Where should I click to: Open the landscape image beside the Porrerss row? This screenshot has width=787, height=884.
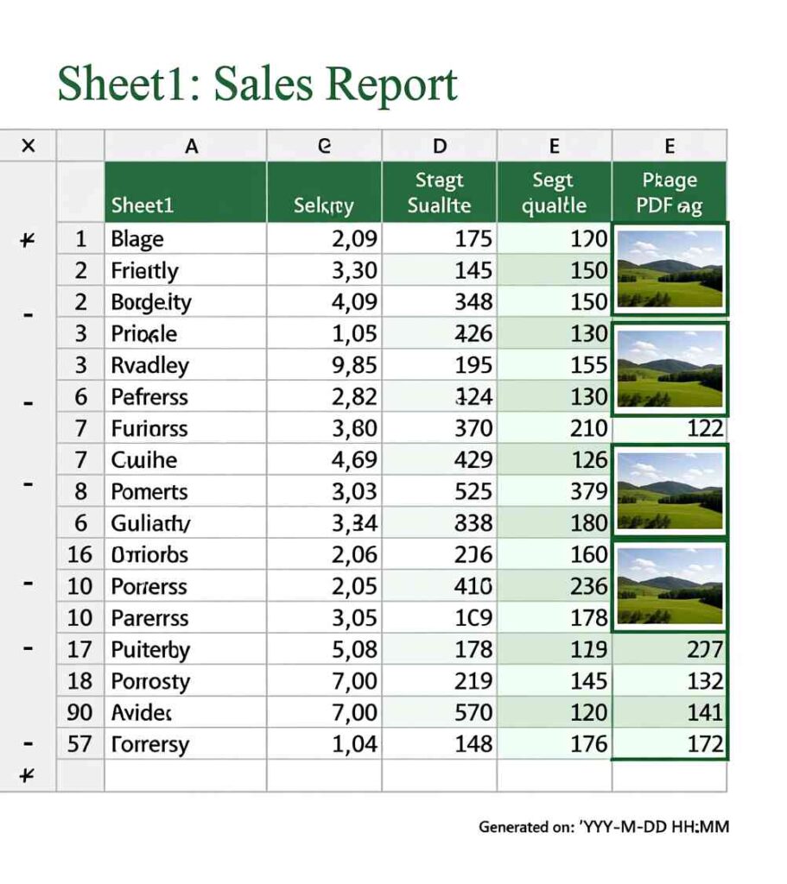(670, 584)
